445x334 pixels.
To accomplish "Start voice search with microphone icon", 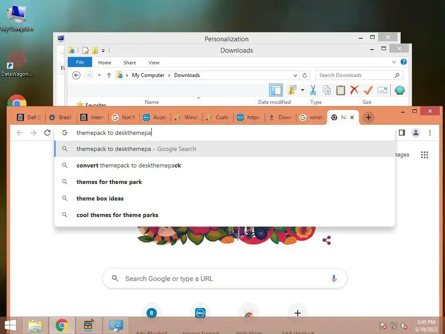I will 334,279.
